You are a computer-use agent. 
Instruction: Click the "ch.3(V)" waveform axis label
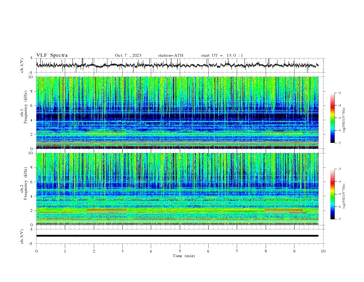click(22, 236)
